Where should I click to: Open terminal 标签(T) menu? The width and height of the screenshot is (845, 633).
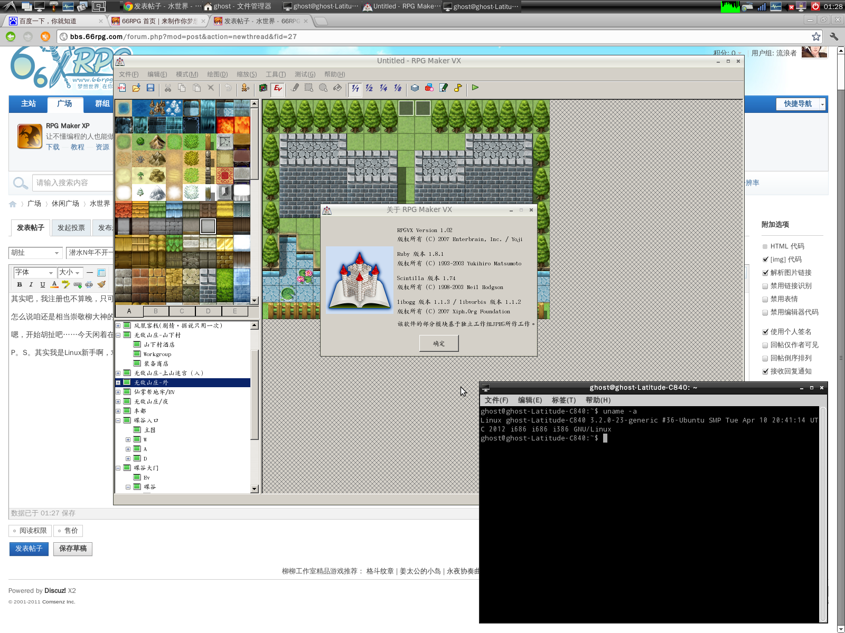pyautogui.click(x=564, y=400)
